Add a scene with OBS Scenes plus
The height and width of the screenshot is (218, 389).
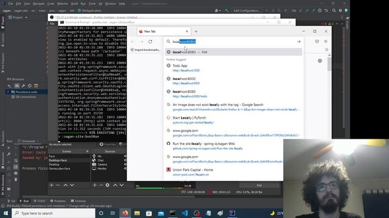tap(51, 185)
